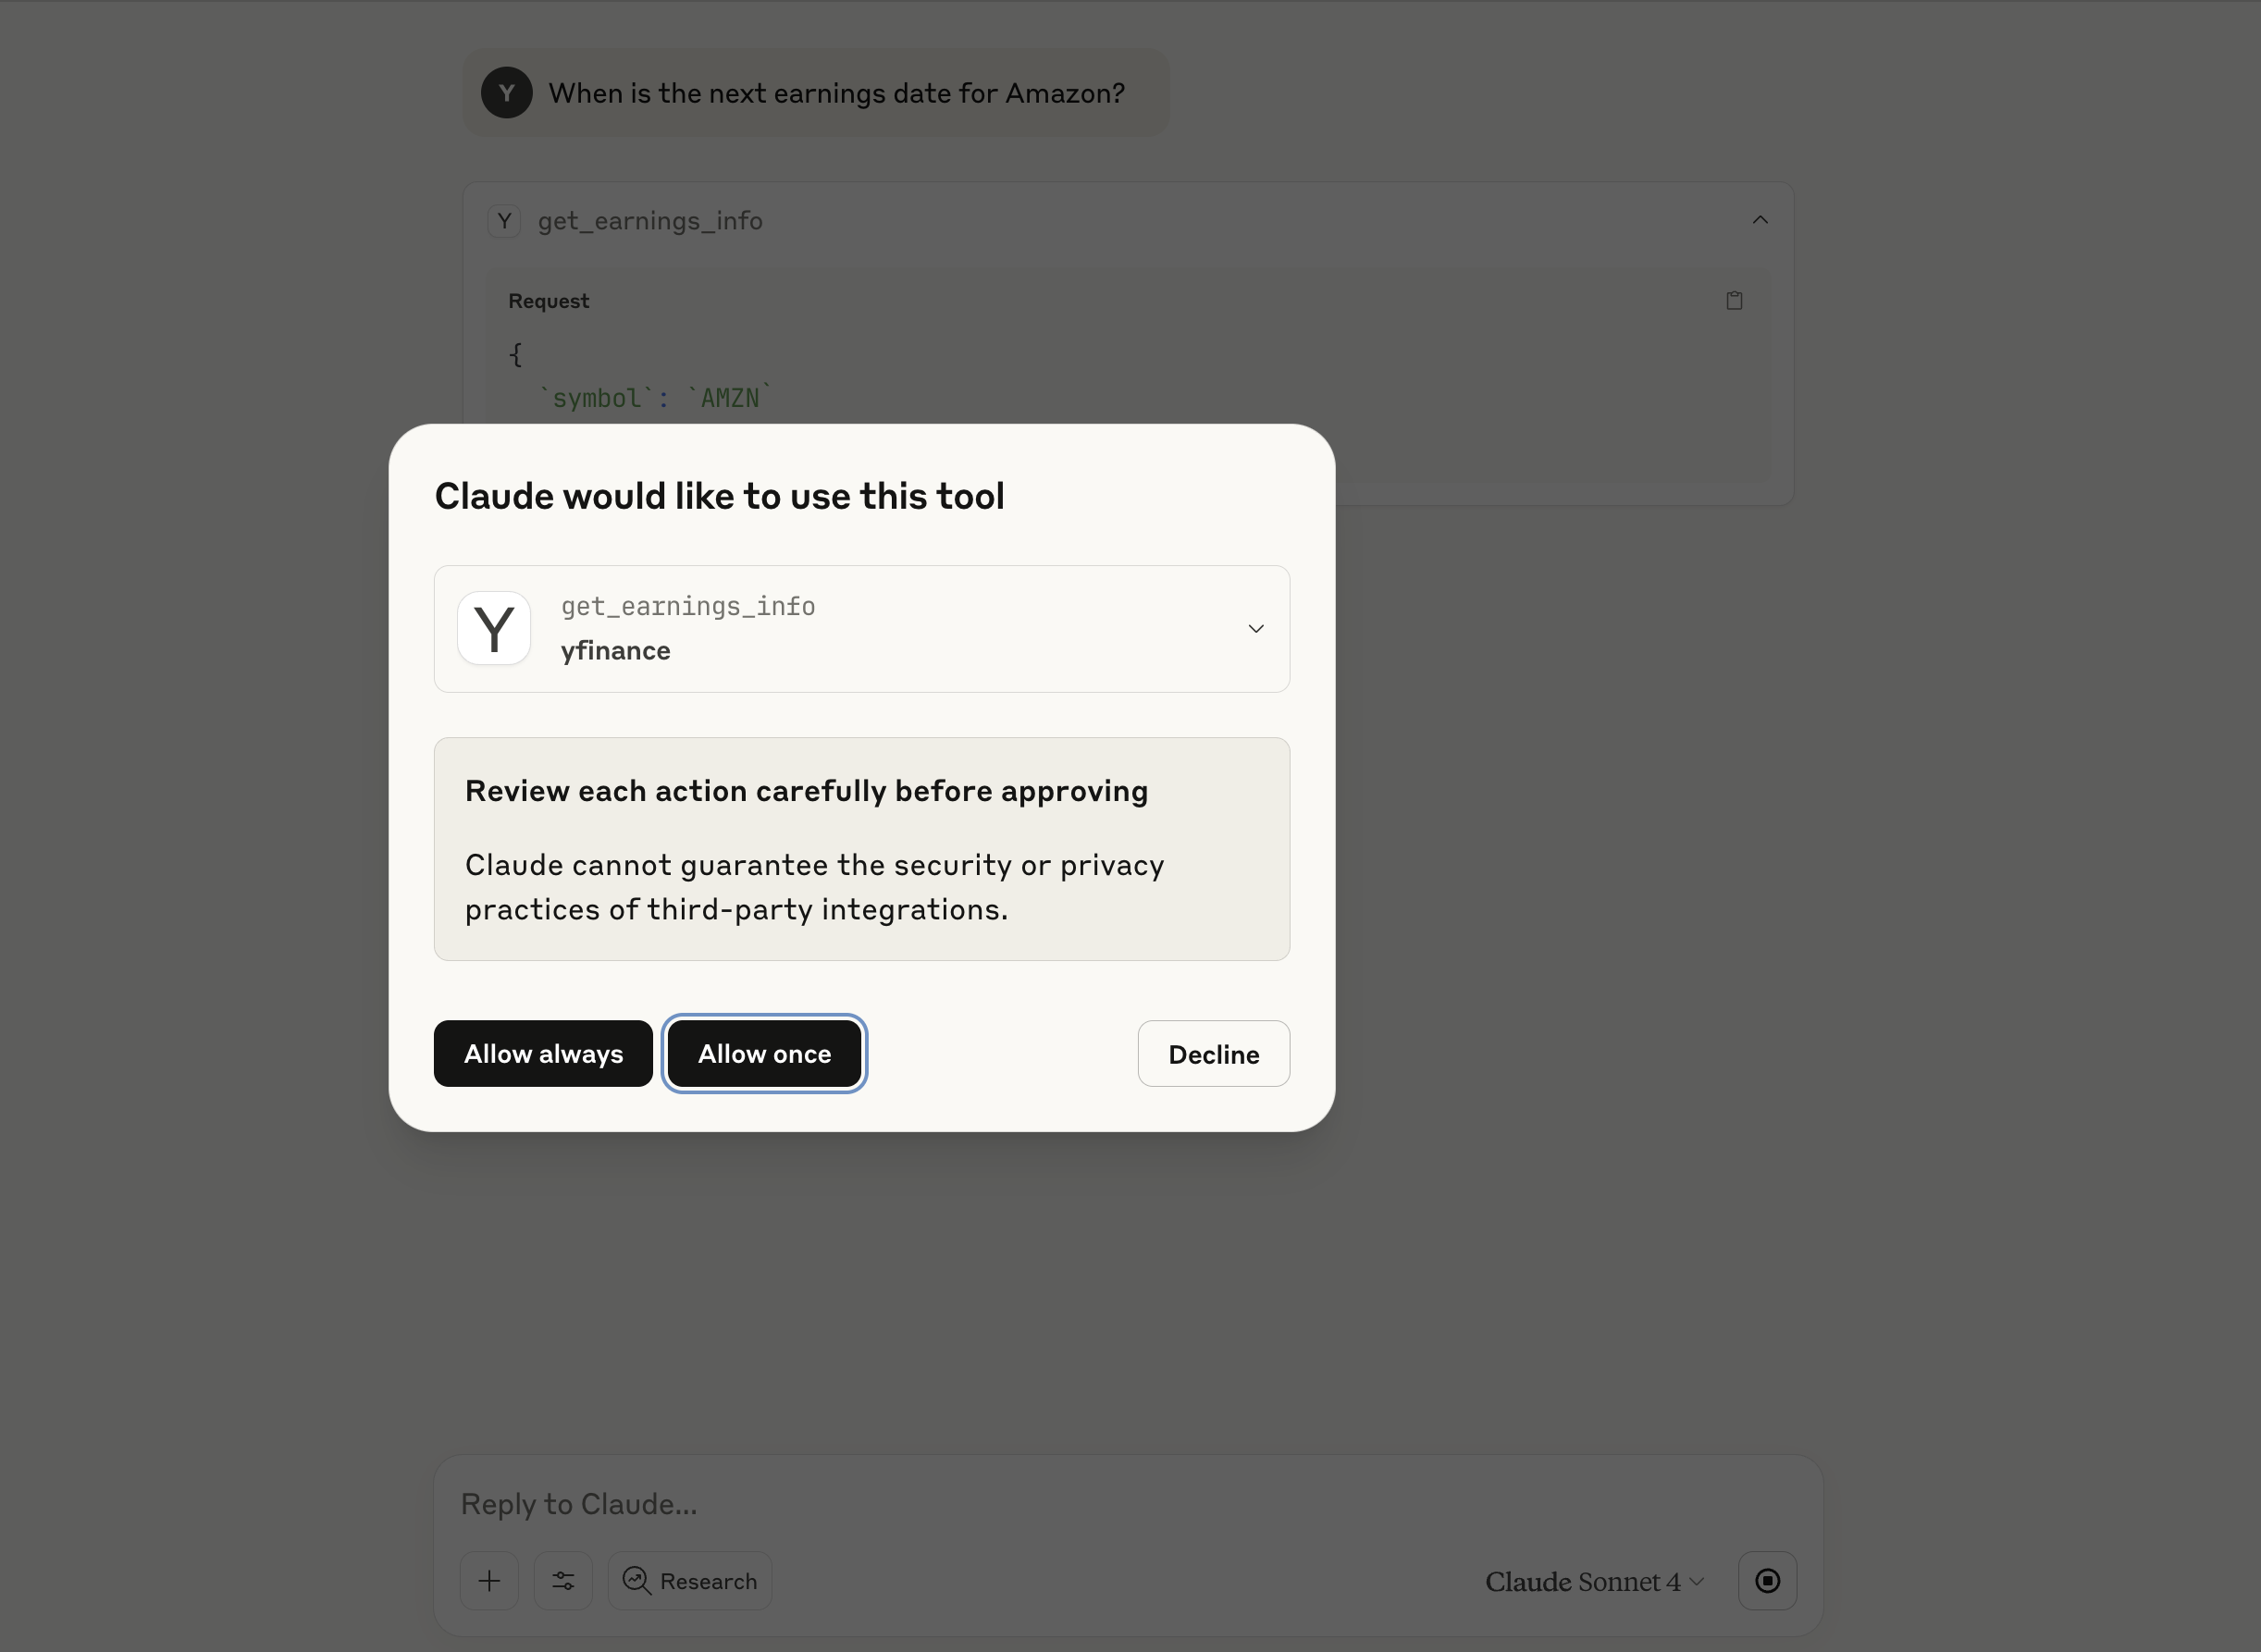Toggle Research mode on

click(689, 1580)
